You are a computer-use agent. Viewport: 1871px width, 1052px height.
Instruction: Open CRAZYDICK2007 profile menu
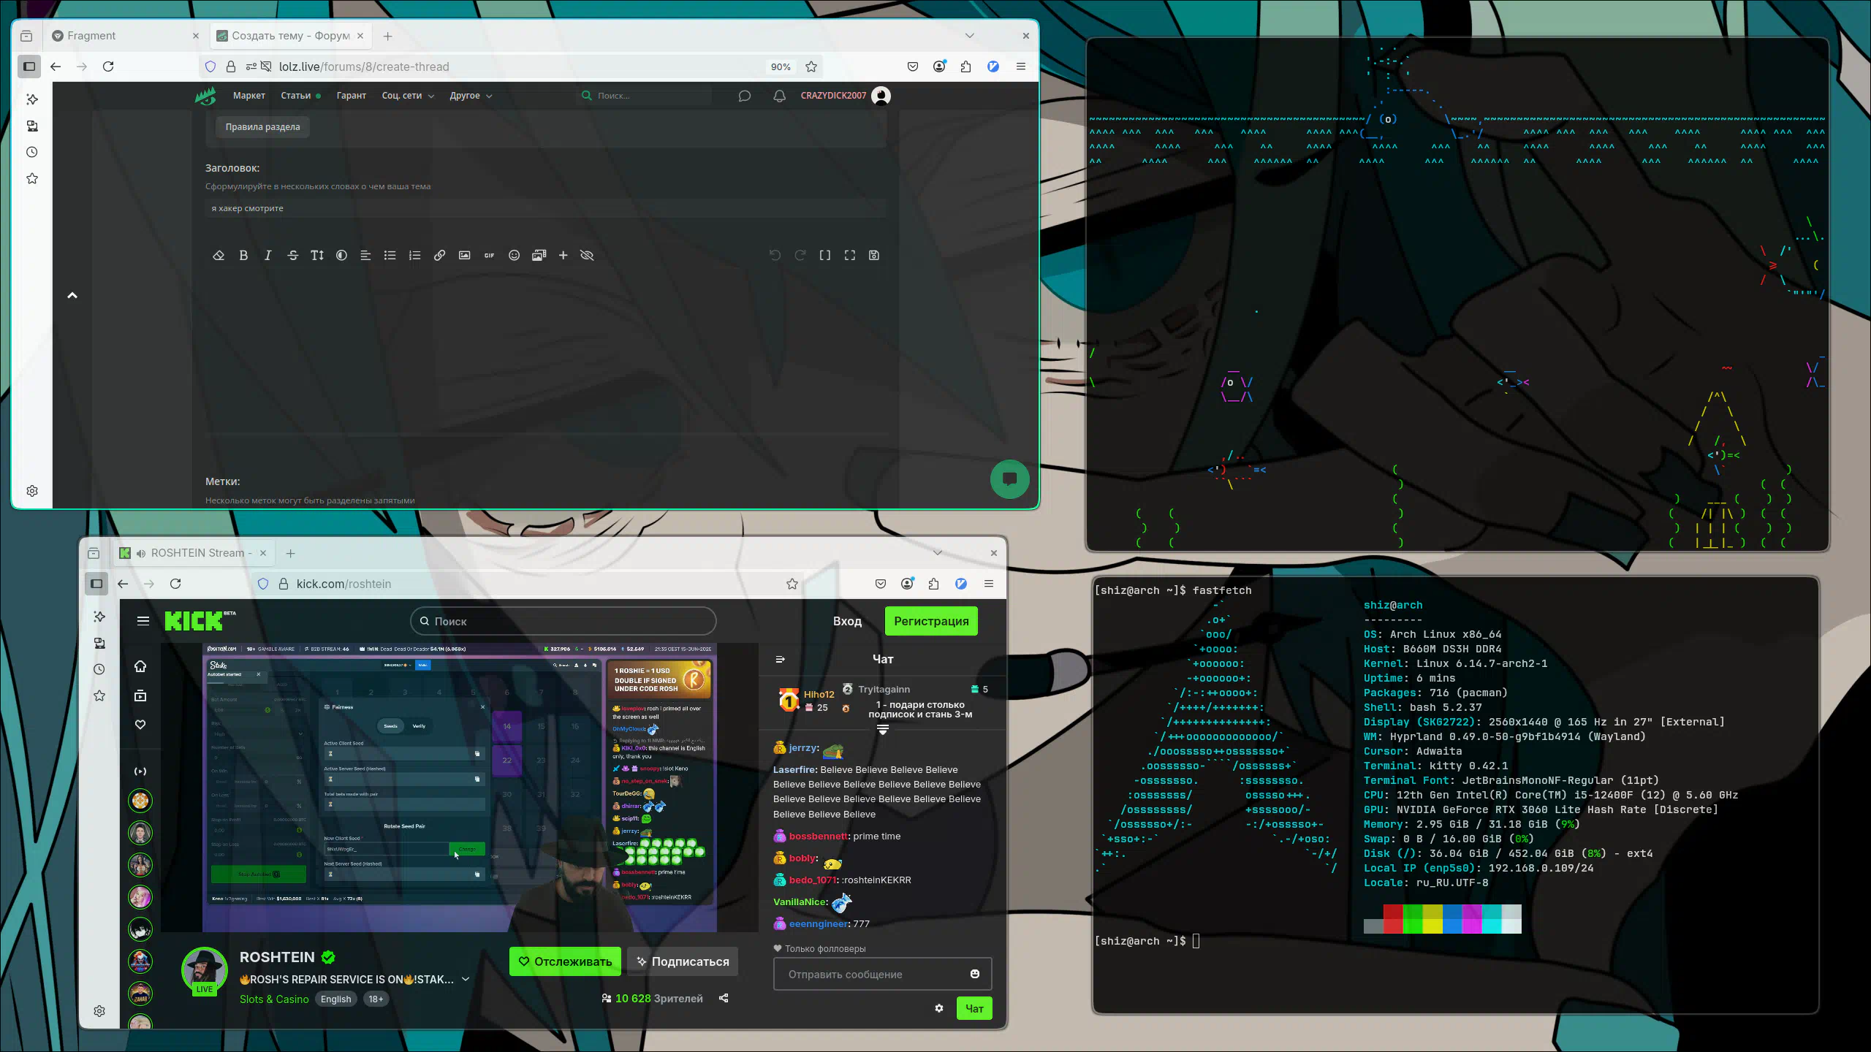point(845,96)
